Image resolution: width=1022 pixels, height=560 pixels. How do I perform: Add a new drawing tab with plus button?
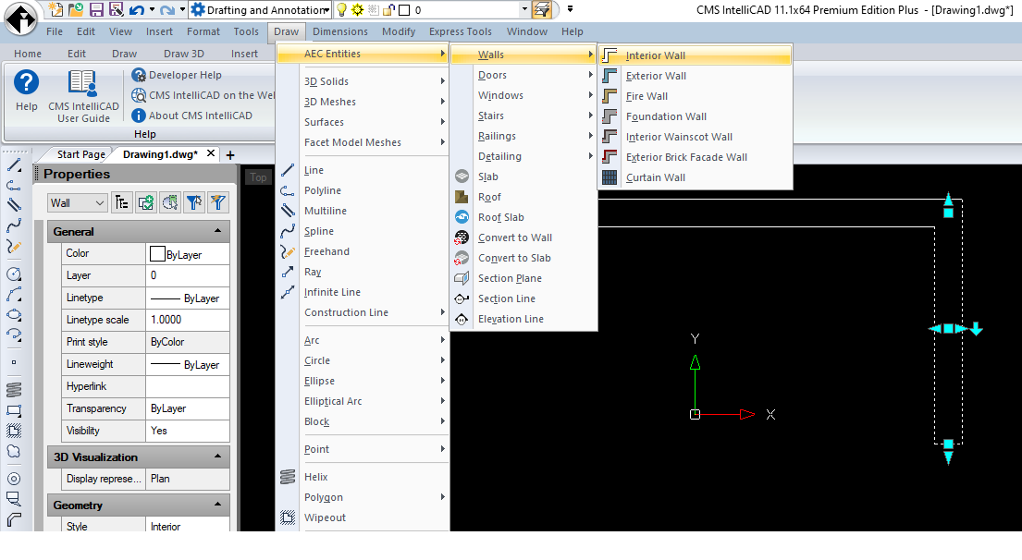230,155
